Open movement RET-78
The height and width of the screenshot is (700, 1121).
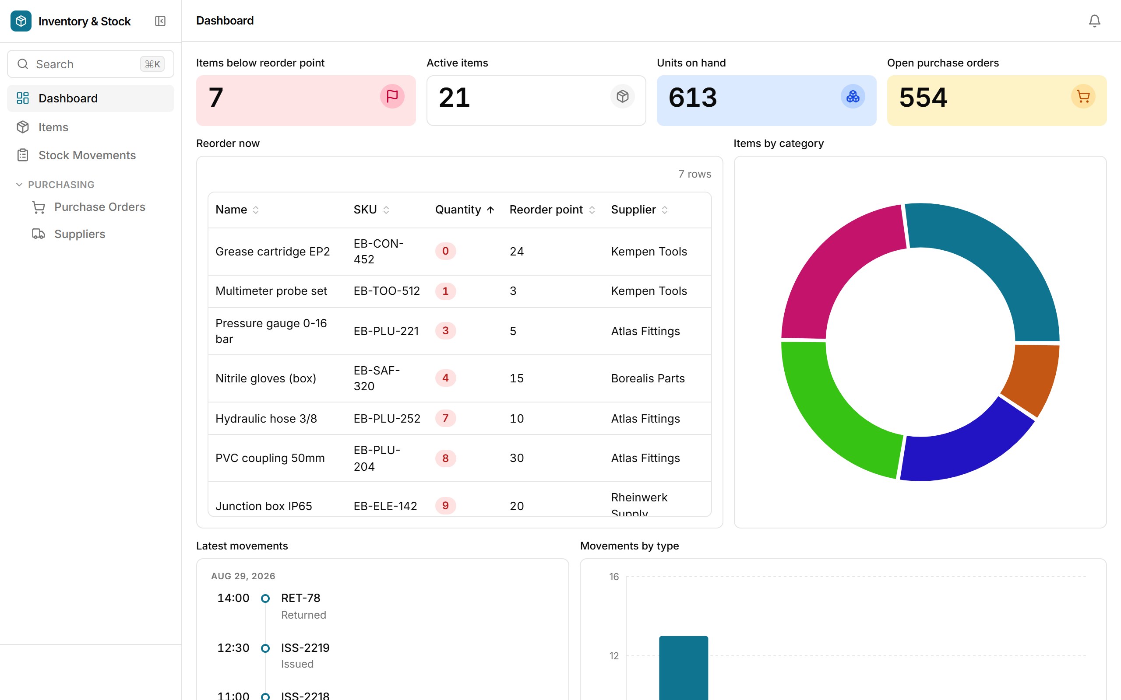point(301,598)
